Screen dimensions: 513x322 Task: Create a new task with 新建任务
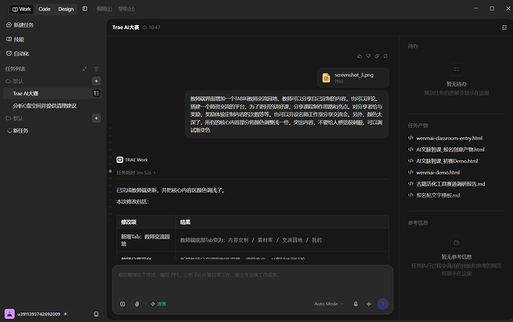[x=20, y=25]
